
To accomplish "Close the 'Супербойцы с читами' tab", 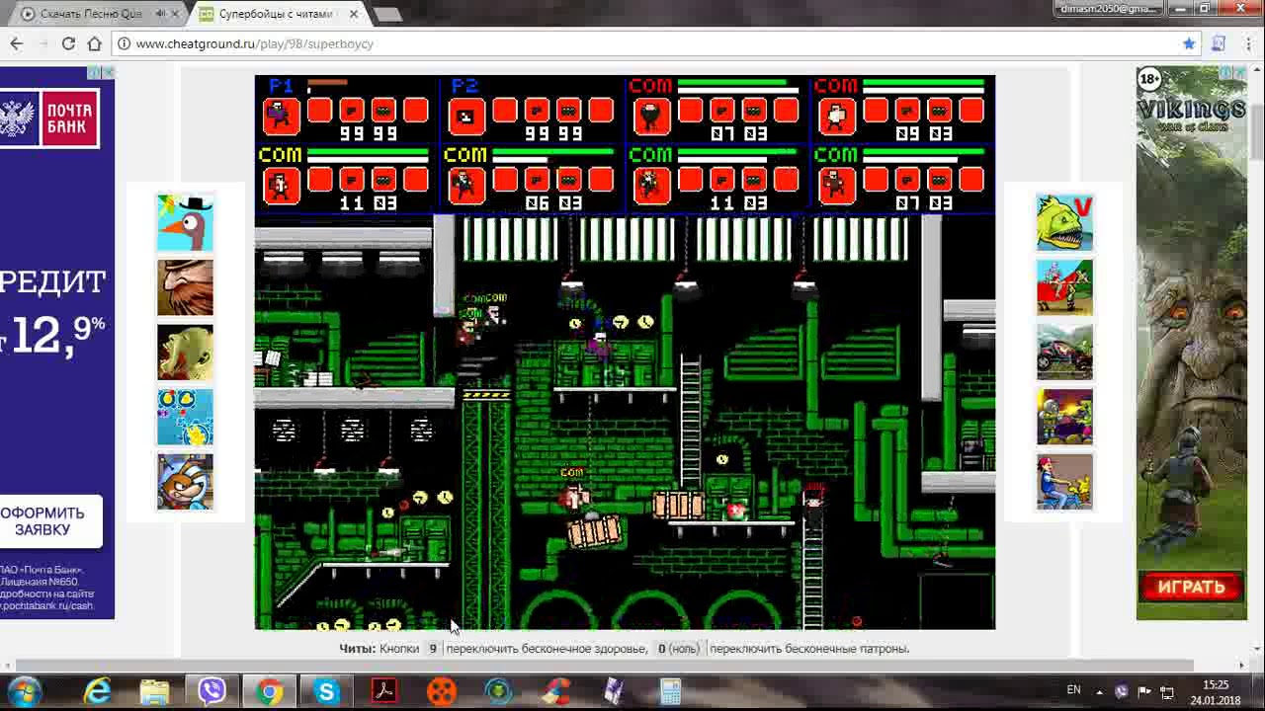I will click(353, 14).
